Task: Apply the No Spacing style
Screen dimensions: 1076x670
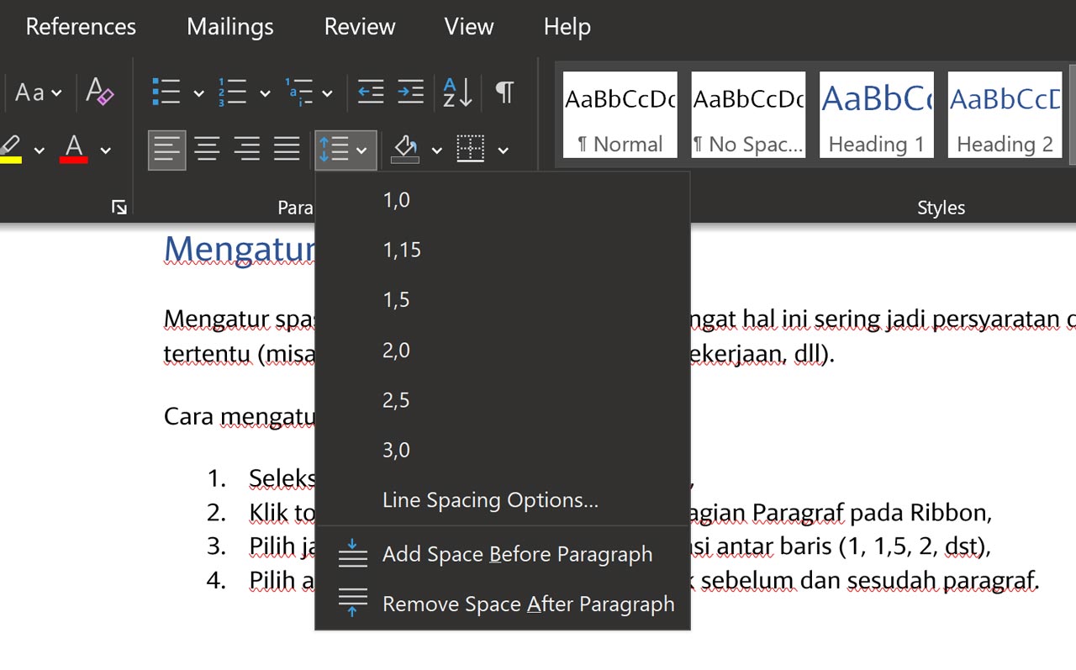Action: click(x=748, y=114)
